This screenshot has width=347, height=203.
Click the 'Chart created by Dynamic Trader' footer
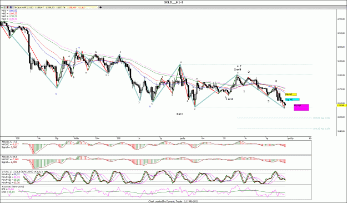click(x=173, y=201)
